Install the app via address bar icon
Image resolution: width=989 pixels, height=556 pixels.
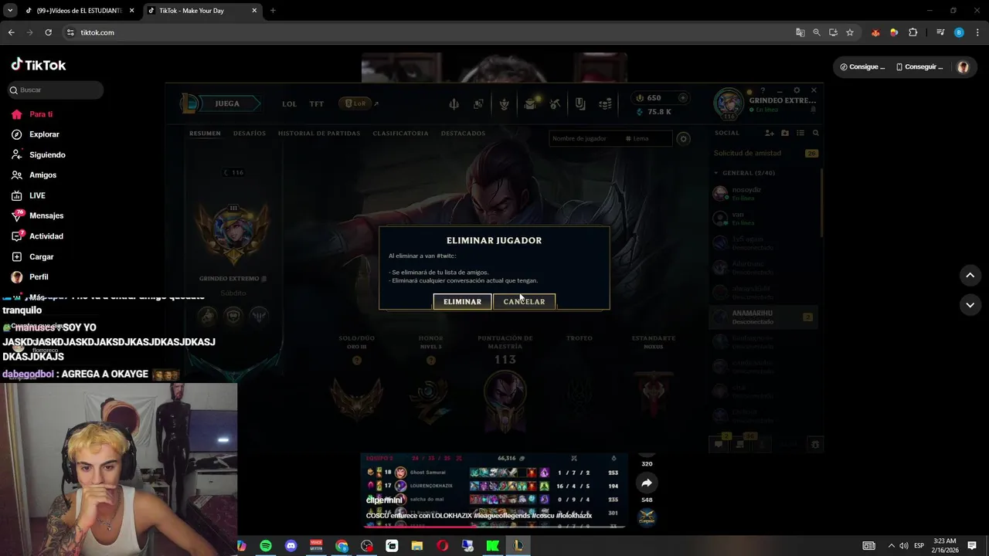pyautogui.click(x=833, y=32)
